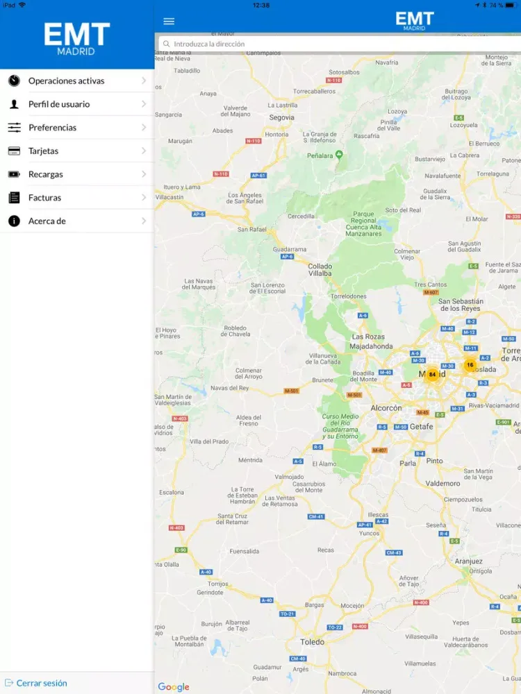Viewport: 521px width, 694px height.
Task: Expand the Facturas chevron arrow
Action: tap(144, 198)
